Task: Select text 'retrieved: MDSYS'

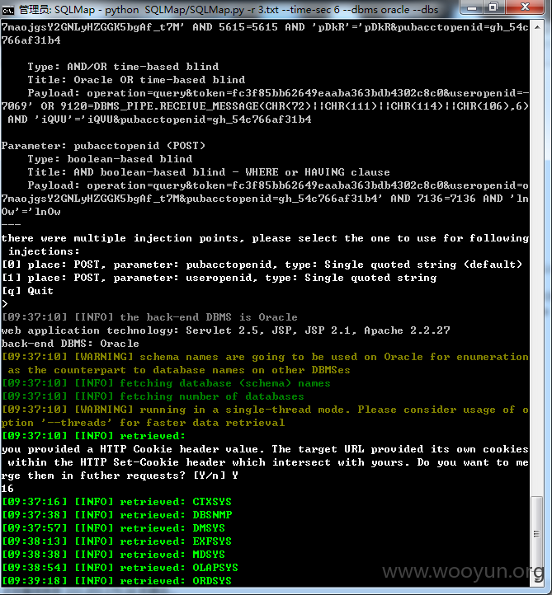Action: click(172, 555)
